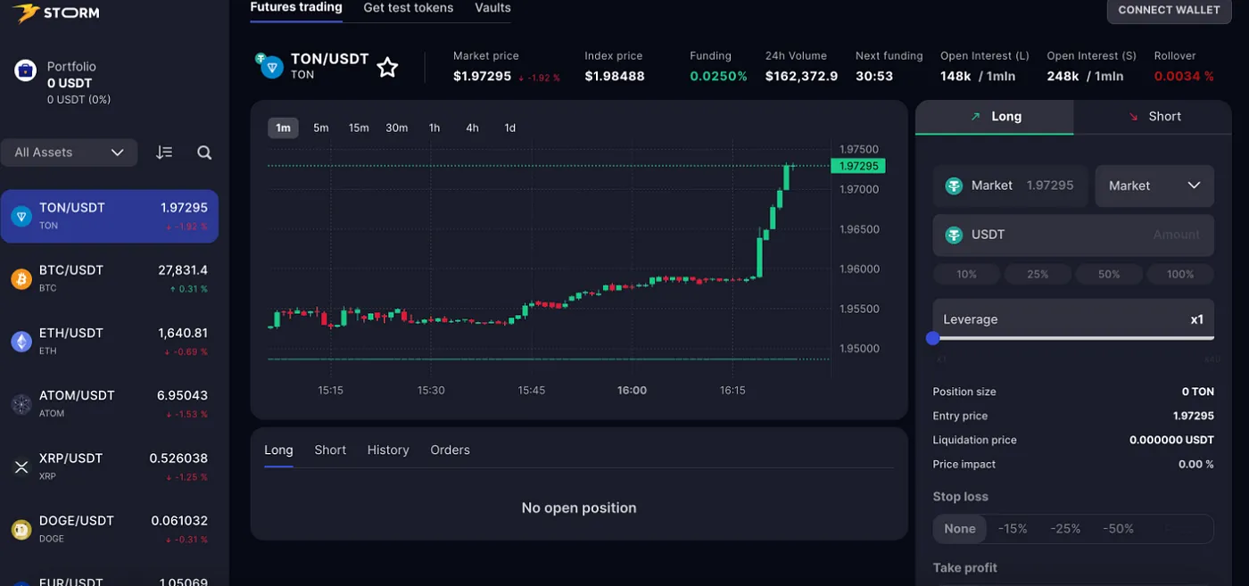This screenshot has height=586, width=1249.
Task: Click the sort assets icon
Action: click(x=164, y=153)
